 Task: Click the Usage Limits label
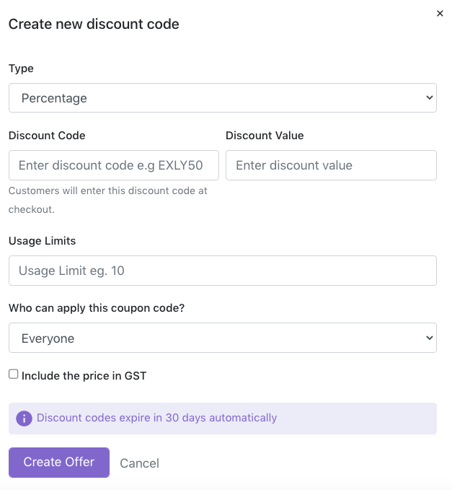click(x=42, y=241)
